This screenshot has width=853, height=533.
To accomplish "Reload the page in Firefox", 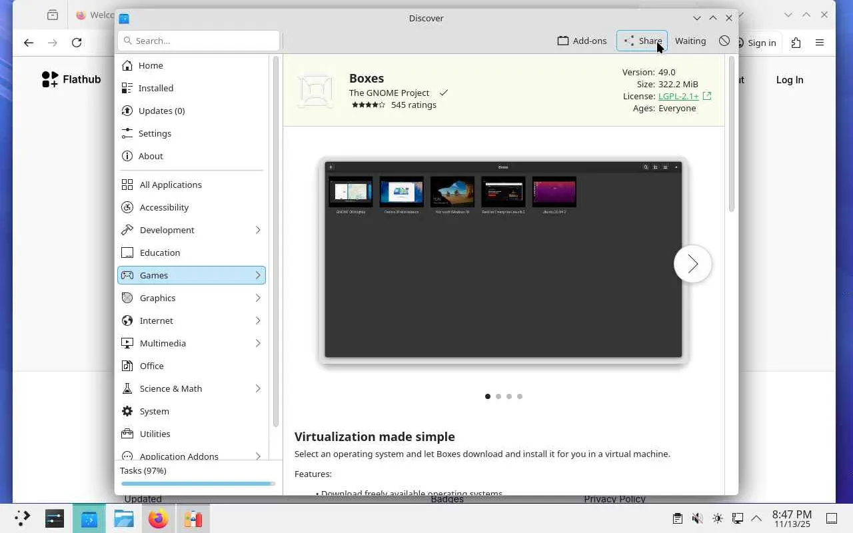I will click(77, 43).
